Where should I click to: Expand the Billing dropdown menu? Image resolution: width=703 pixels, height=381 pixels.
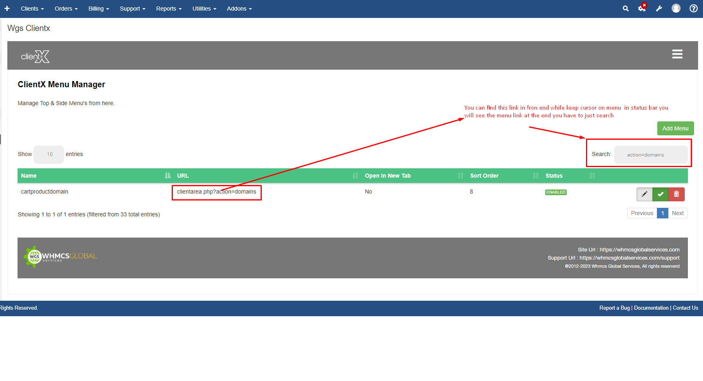point(99,9)
